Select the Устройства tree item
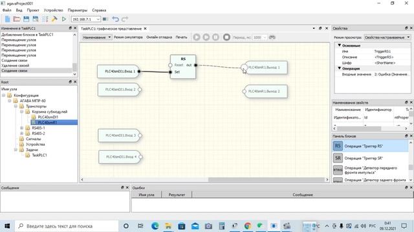 pyautogui.click(x=36, y=144)
